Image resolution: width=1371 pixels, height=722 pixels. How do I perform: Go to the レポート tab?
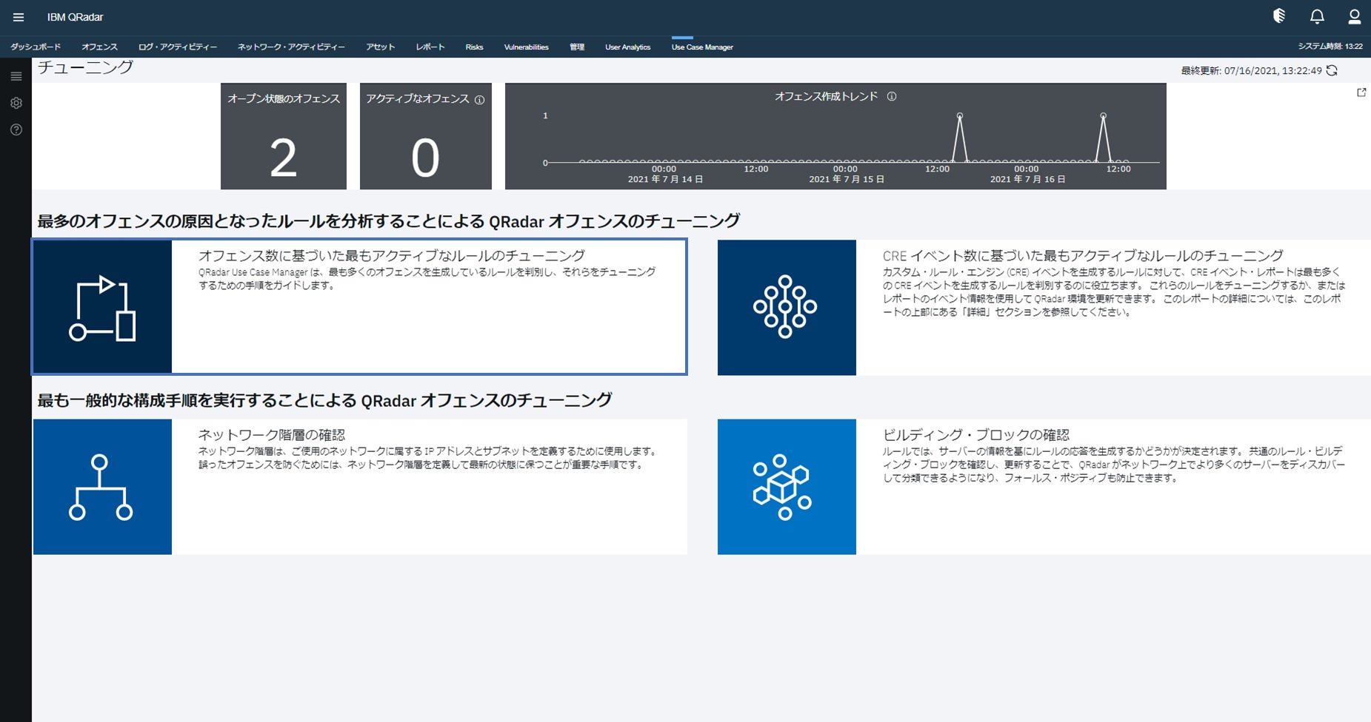pos(430,47)
